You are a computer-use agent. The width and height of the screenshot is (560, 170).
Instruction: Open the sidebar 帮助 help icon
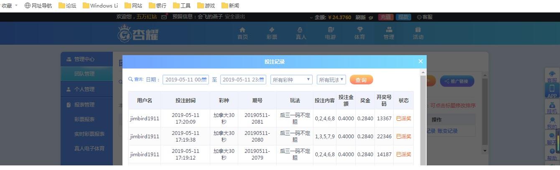[552, 154]
